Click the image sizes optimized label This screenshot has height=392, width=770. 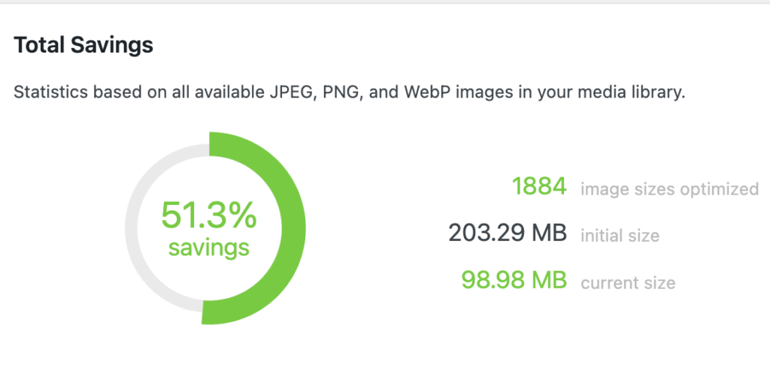click(669, 189)
